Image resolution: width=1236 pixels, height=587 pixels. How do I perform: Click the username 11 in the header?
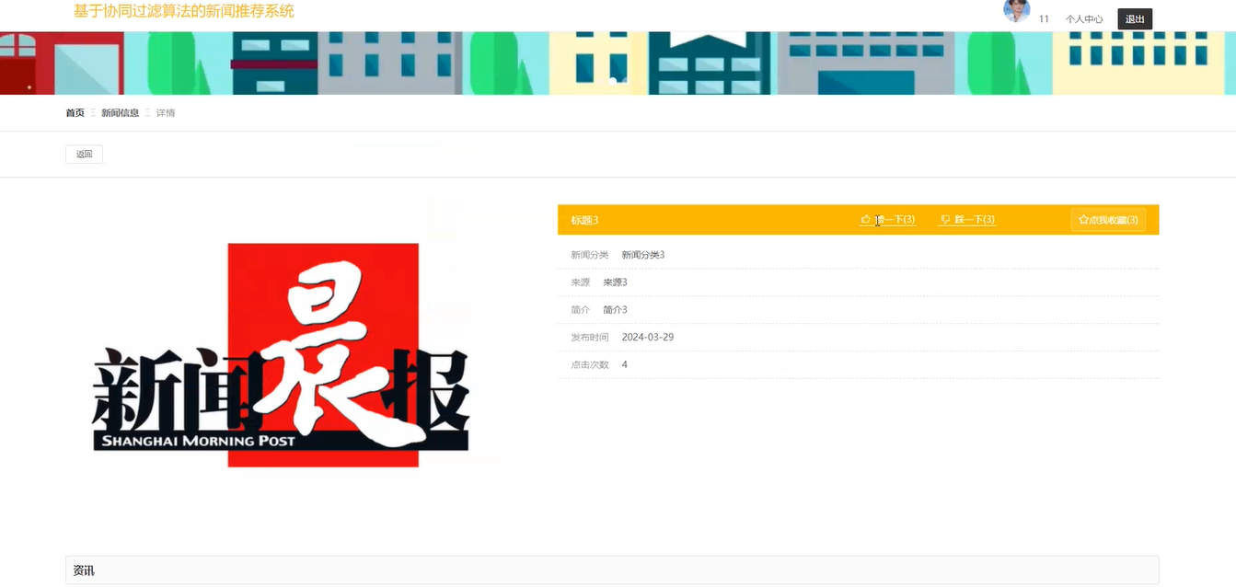pyautogui.click(x=1044, y=19)
